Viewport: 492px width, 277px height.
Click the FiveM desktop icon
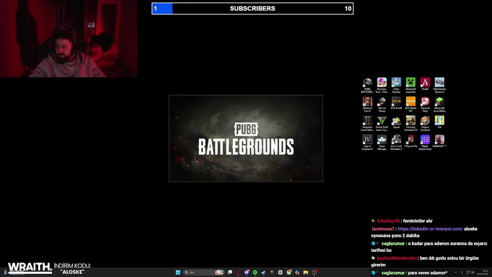pos(425,84)
